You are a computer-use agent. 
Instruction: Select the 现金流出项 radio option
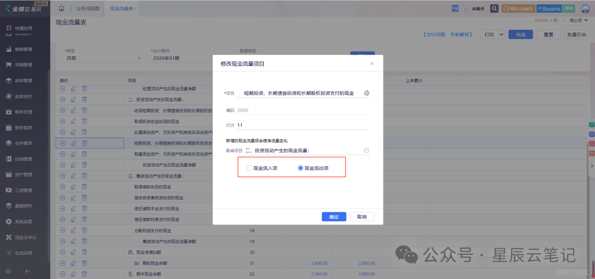(300, 168)
